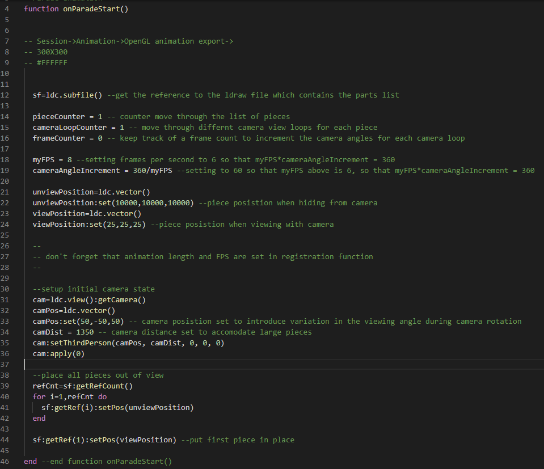Click the '300X300' comment line
Viewport: 544px width, 469px height.
tap(46, 52)
